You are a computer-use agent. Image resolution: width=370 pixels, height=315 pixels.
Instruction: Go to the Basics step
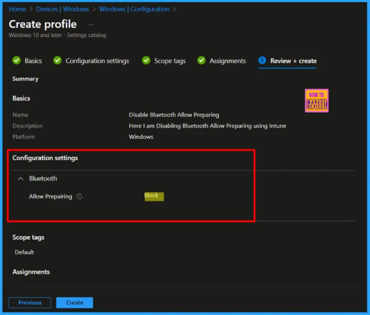33,61
